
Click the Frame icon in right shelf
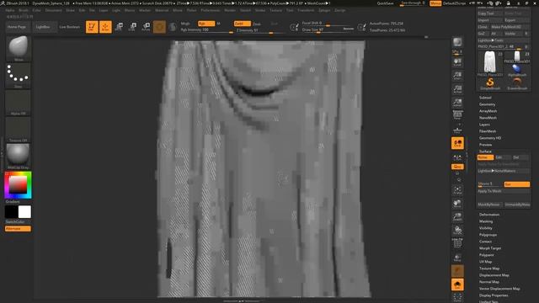tap(457, 190)
